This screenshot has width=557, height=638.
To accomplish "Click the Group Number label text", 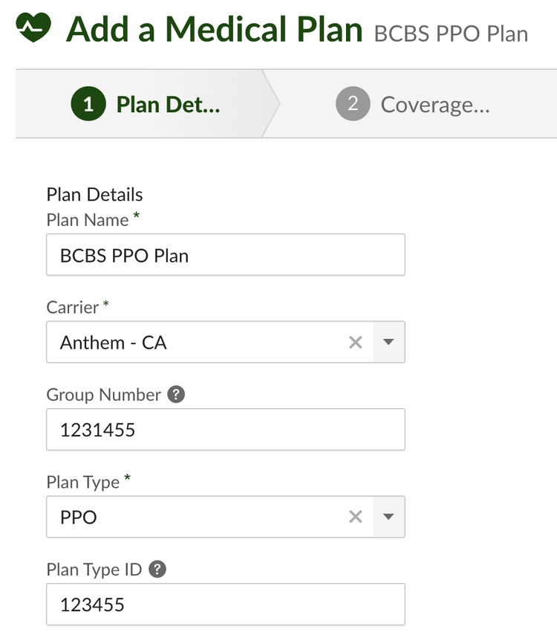I will pos(103,395).
